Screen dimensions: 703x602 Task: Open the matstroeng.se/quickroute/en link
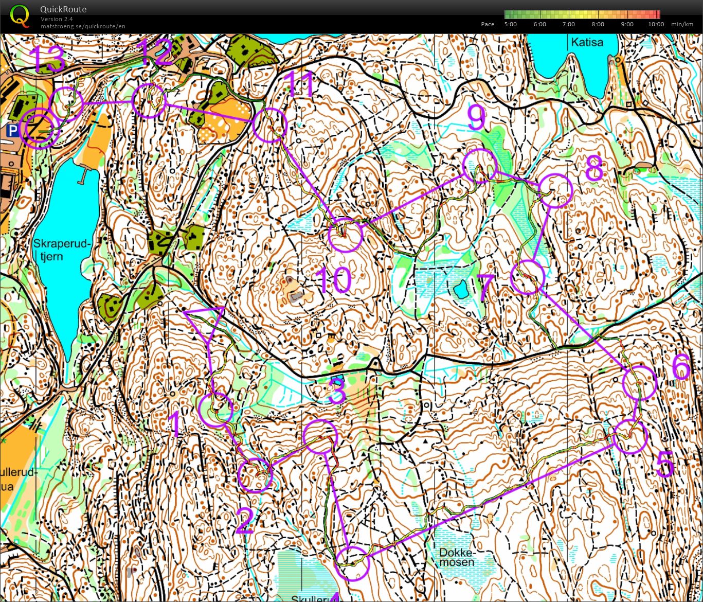(83, 26)
